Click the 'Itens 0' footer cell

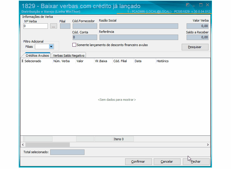(123, 139)
